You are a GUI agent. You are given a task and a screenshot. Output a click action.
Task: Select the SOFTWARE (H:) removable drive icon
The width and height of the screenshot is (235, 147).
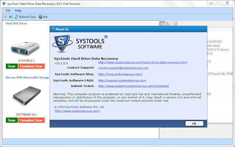[x=27, y=96]
